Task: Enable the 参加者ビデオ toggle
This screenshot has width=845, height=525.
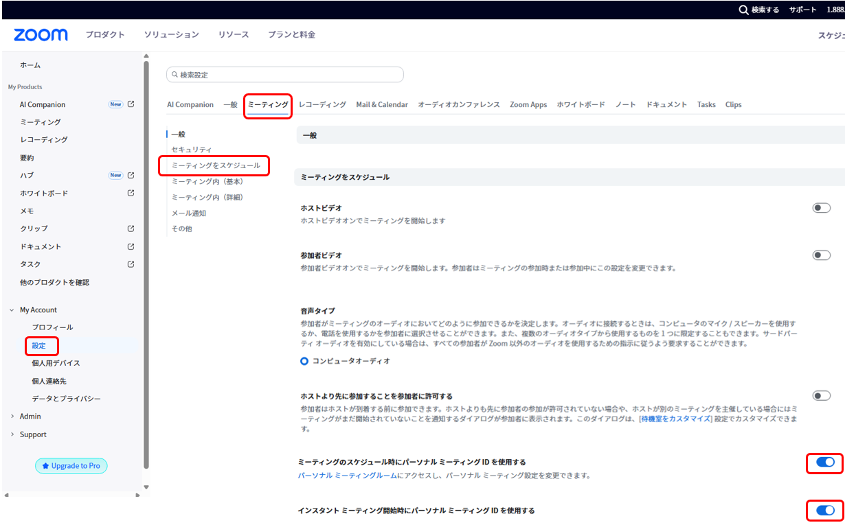Action: point(821,255)
